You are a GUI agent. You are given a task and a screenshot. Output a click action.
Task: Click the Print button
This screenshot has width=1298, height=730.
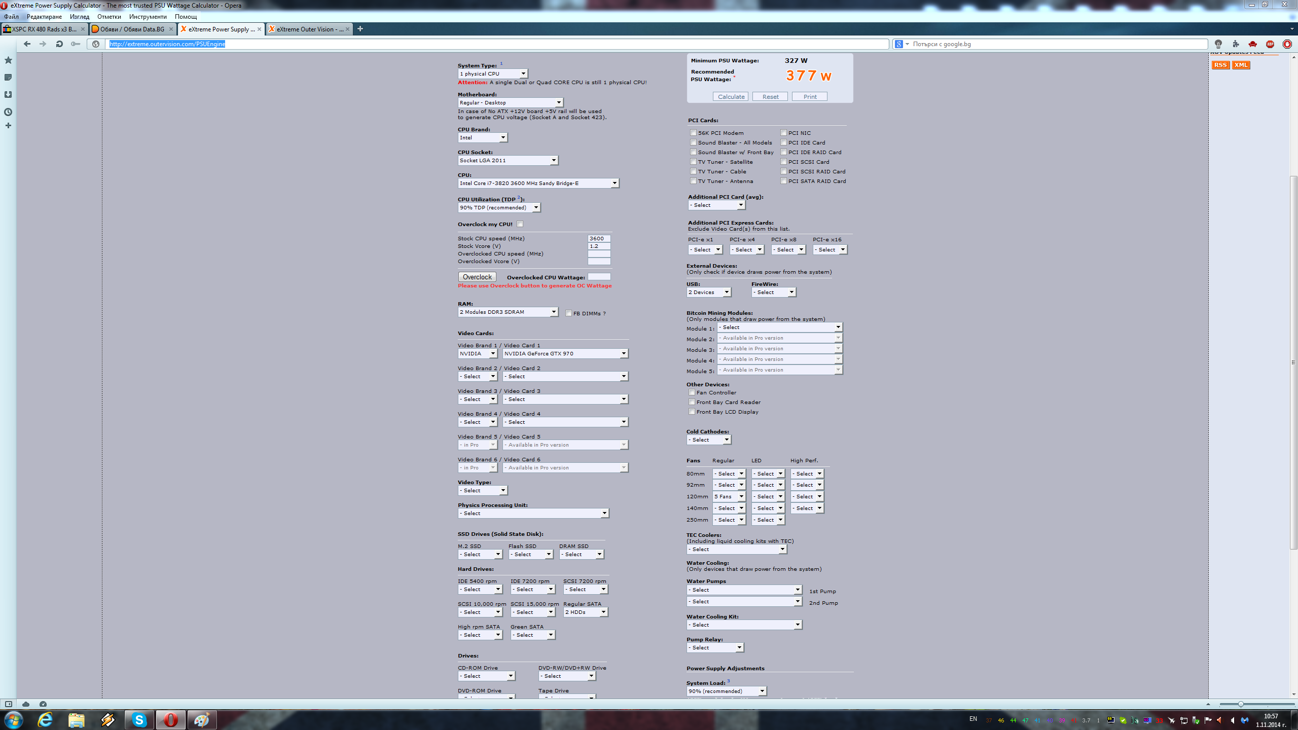[810, 97]
